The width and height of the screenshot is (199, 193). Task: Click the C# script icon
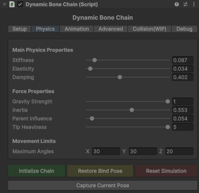pos(12,4)
